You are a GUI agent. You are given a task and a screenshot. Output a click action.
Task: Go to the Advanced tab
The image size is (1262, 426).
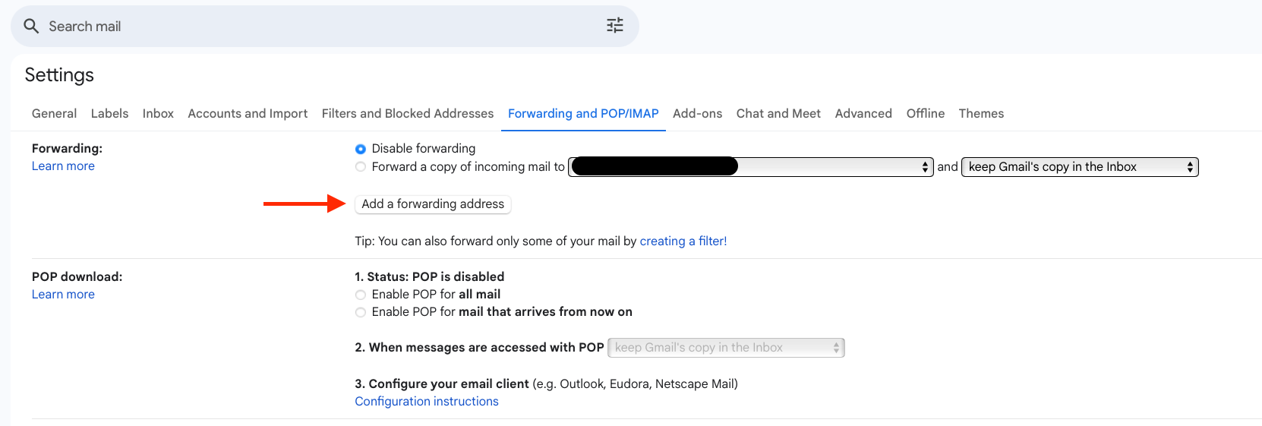(x=863, y=113)
